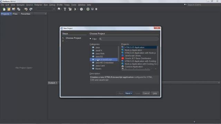
Task: Click the Search (Ctrl+I) field
Action: (x=203, y=5)
